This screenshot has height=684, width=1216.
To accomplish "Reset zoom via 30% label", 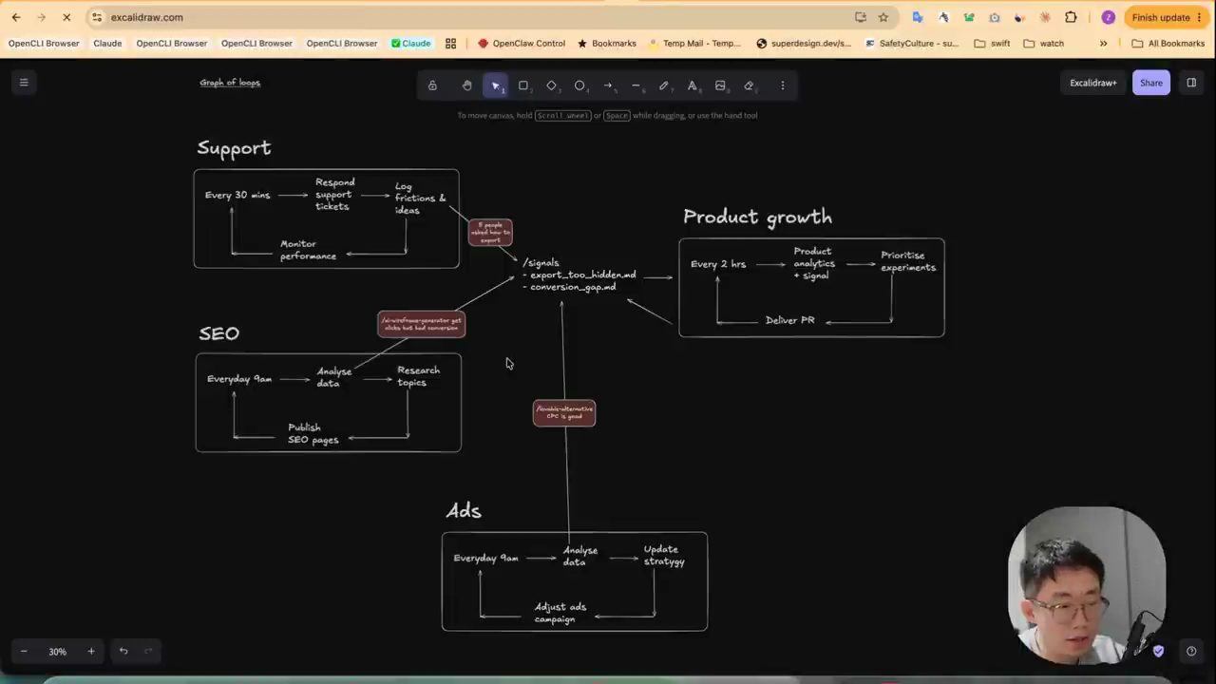I will click(58, 652).
